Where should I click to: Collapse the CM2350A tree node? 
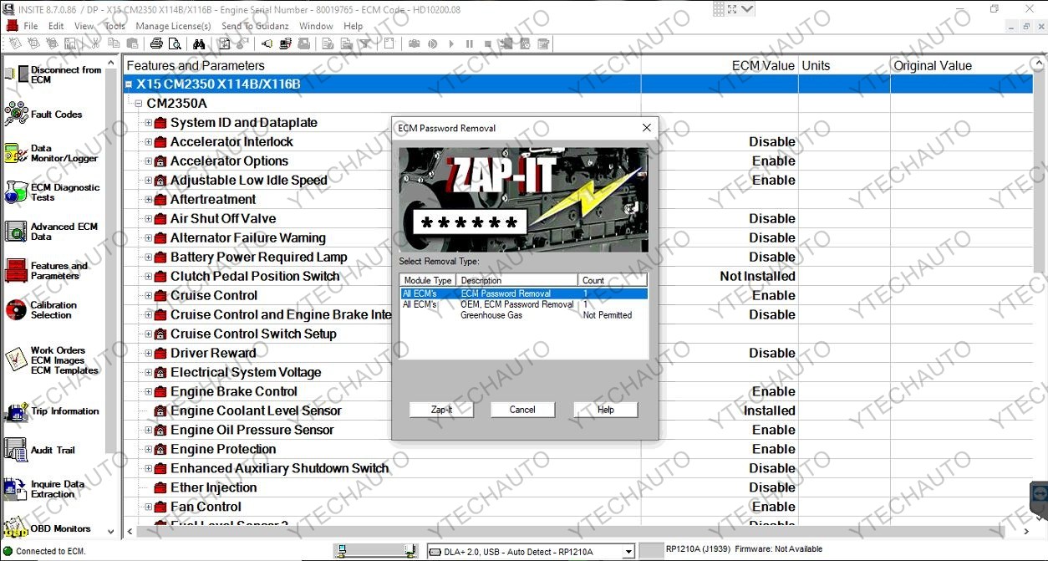(139, 104)
